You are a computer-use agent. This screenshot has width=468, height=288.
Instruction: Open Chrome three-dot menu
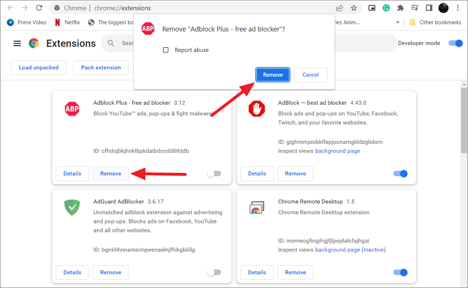pyautogui.click(x=458, y=8)
